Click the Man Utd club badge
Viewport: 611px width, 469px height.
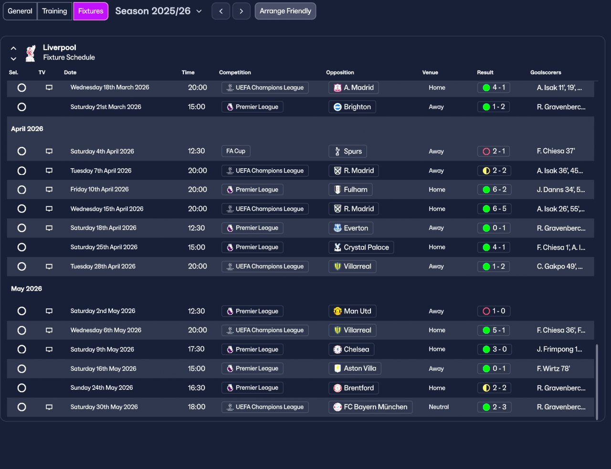[x=337, y=311]
